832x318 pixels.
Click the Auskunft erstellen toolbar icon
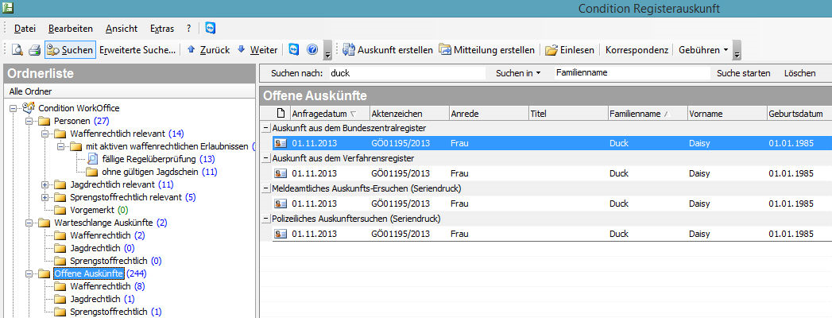click(349, 50)
